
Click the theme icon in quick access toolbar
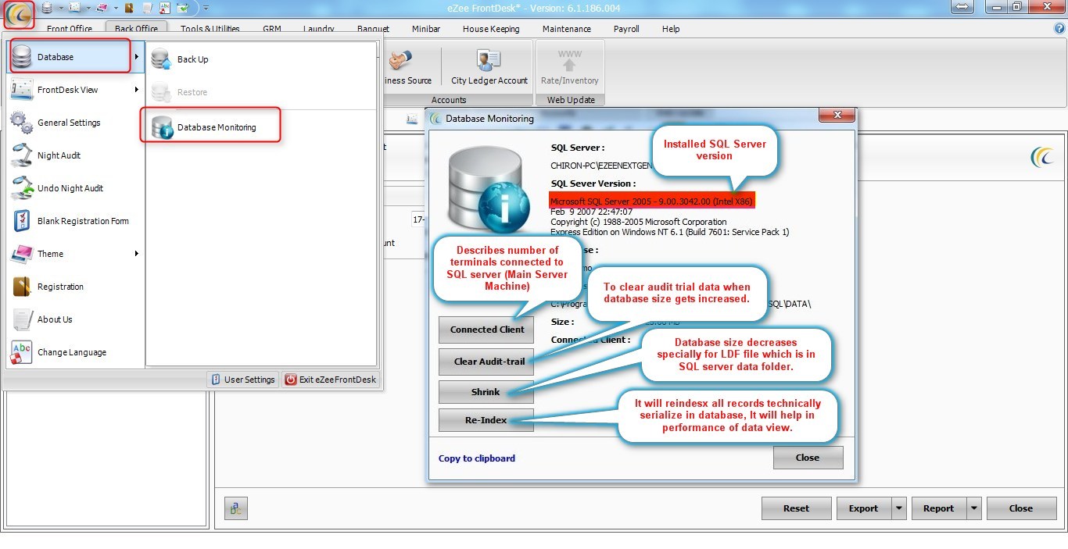point(102,8)
